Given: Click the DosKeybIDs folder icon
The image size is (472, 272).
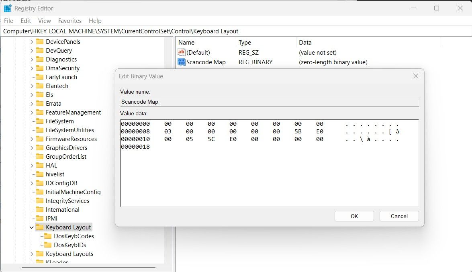Looking at the screenshot, I should (48, 245).
